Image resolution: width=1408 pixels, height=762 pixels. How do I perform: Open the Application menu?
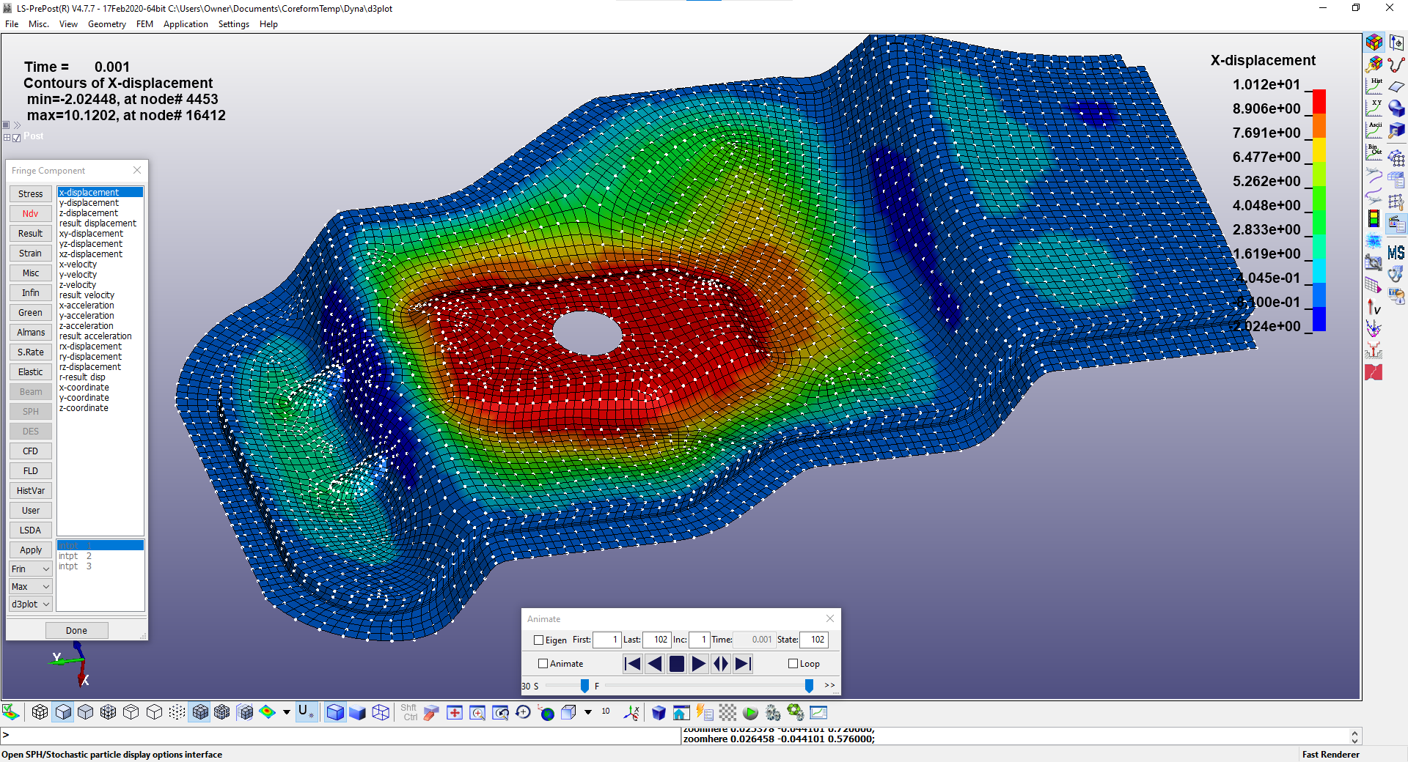pos(186,24)
